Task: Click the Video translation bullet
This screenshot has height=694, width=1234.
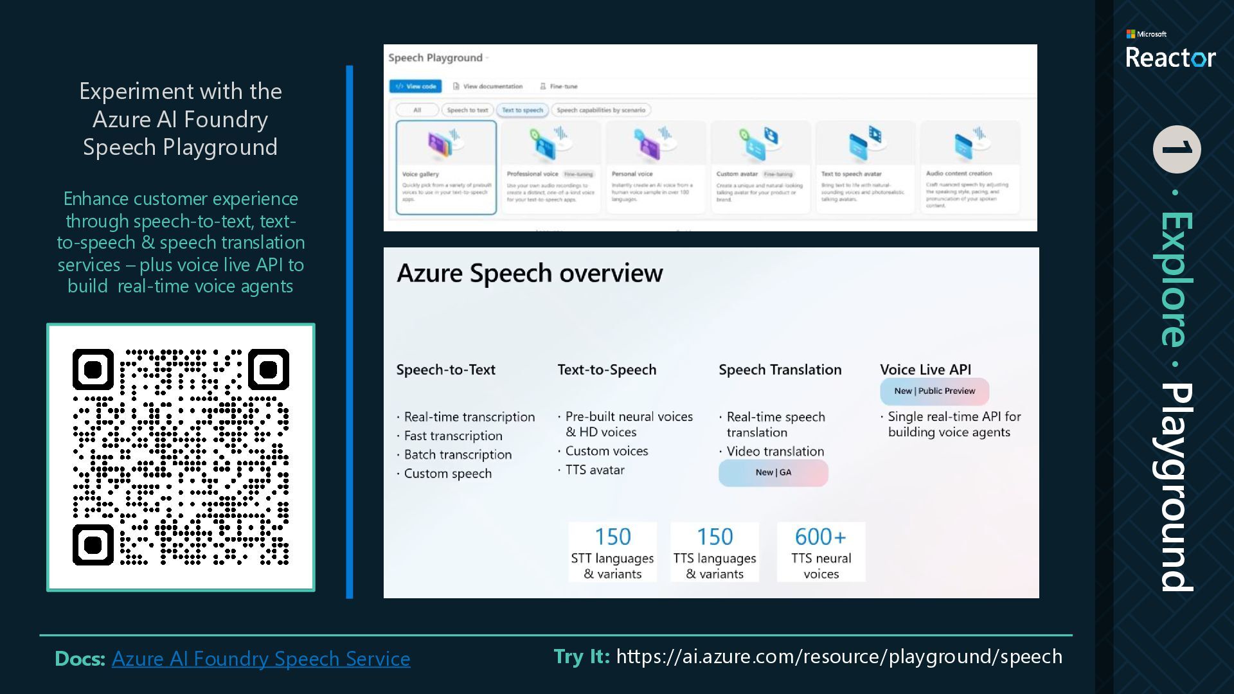Action: 772,452
